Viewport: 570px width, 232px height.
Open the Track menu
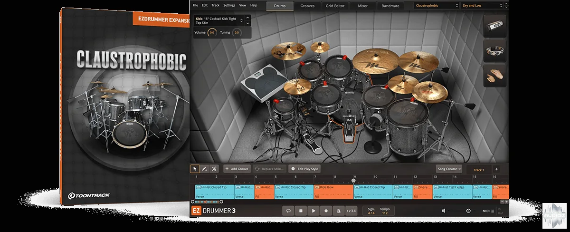click(x=216, y=5)
